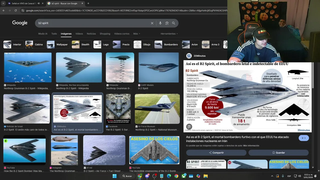
Task: Click the b2 spirit search input field
Action: click(x=92, y=23)
